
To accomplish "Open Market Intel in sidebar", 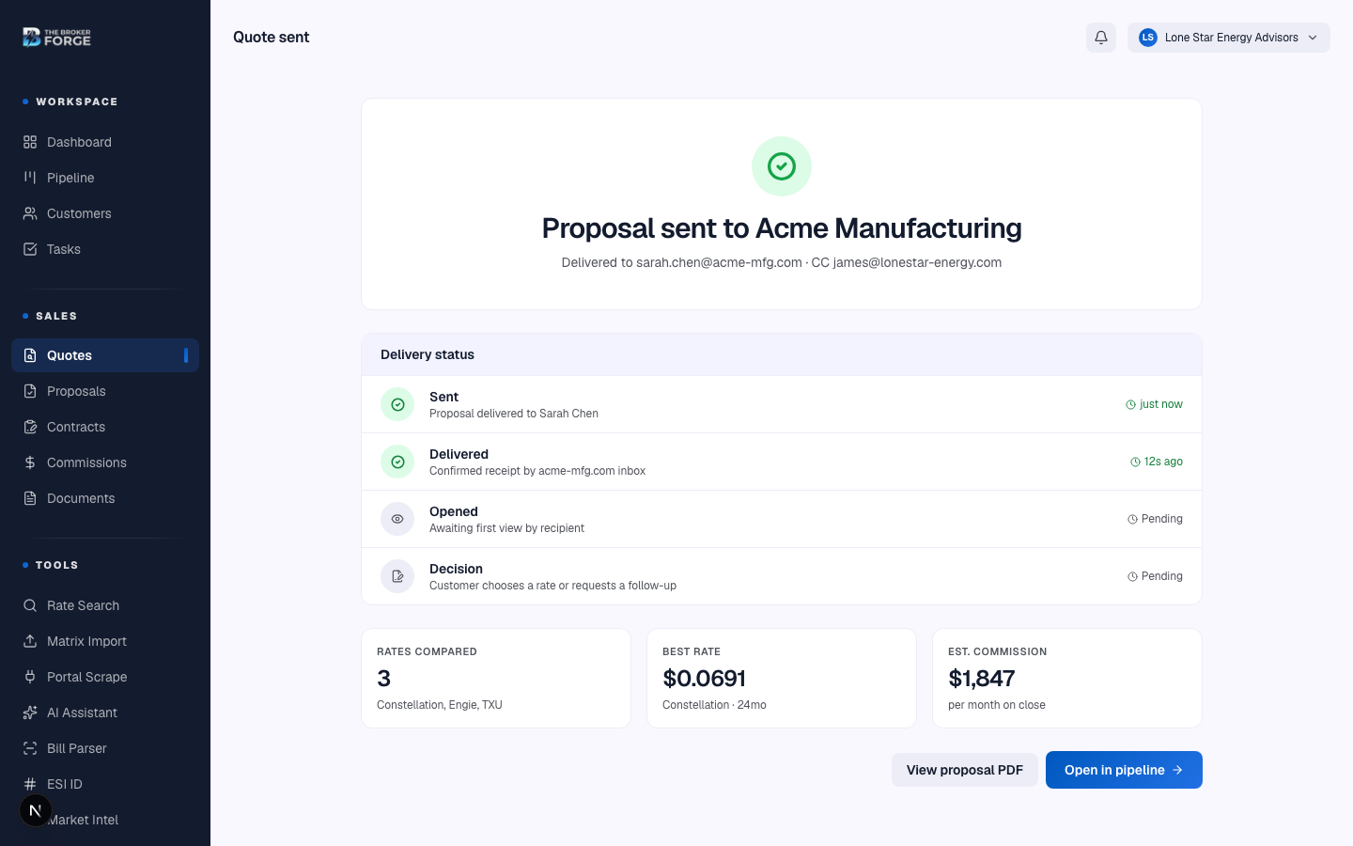I will [105, 820].
